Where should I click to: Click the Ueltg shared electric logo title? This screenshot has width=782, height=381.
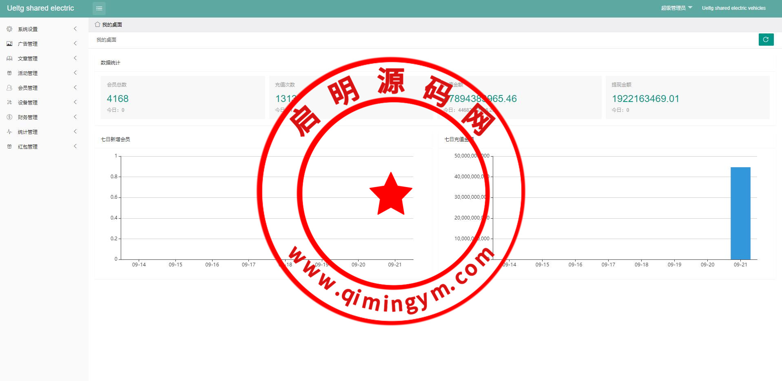tap(40, 8)
